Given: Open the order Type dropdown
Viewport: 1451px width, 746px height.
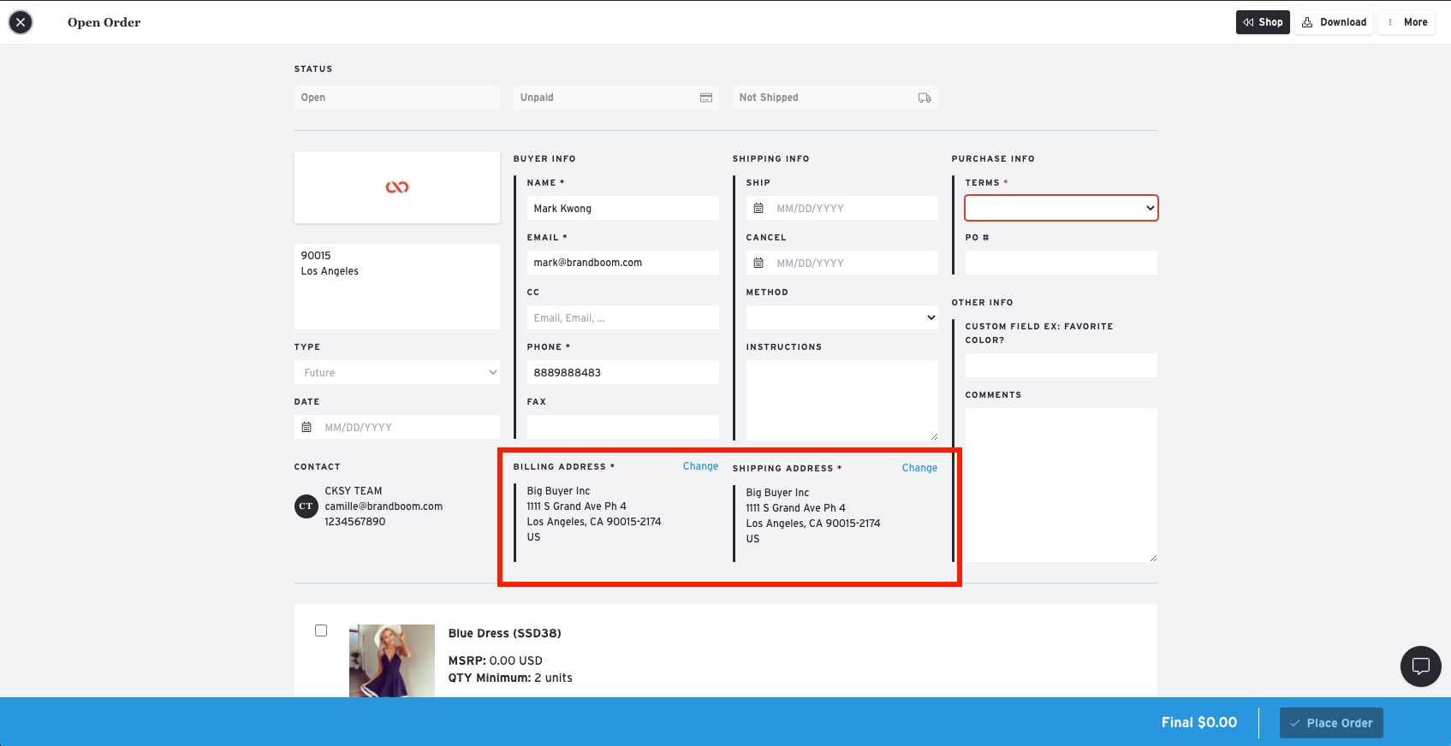Looking at the screenshot, I should pos(396,372).
